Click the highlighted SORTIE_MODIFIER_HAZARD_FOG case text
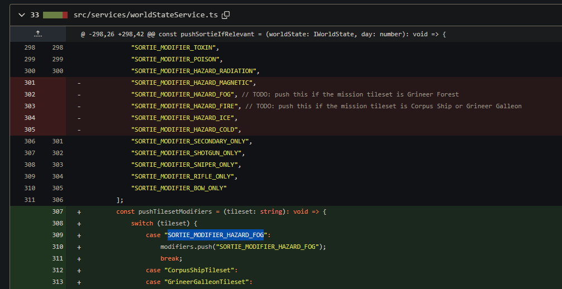Screen dimensions: 562x289 (x=215, y=235)
